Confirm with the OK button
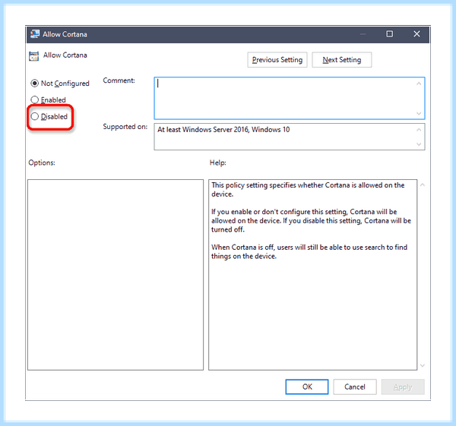The image size is (456, 426). tap(307, 387)
